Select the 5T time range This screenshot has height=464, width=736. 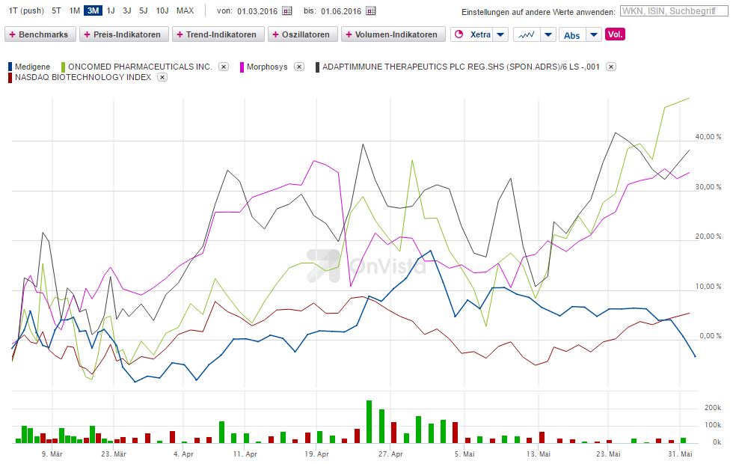(x=56, y=10)
